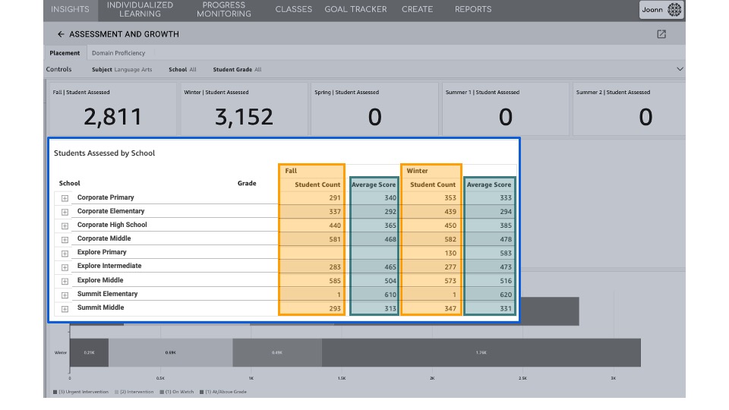Click plus icon beside Explore Middle

(65, 281)
